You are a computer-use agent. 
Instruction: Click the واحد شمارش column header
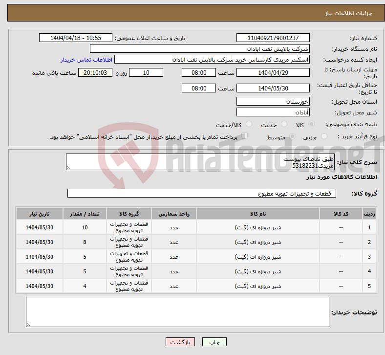coord(174,214)
